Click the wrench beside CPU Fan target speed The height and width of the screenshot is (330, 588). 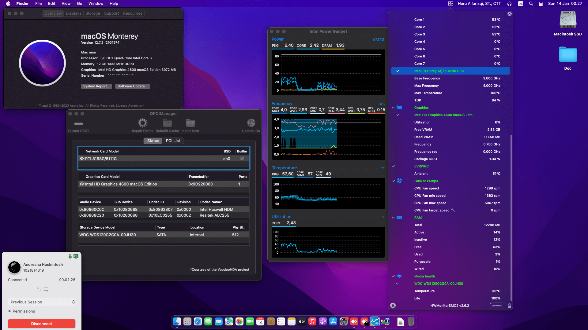(453, 210)
